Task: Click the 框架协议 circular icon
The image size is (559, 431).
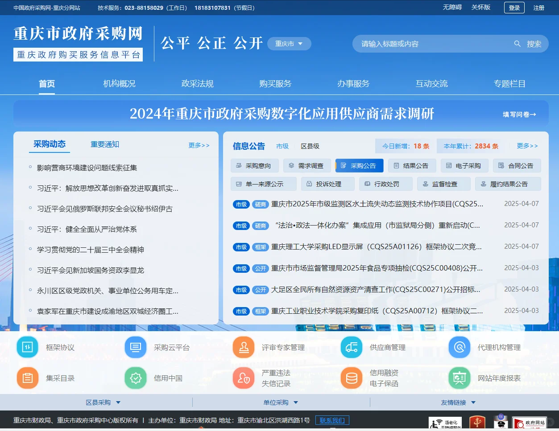Action: pos(28,347)
